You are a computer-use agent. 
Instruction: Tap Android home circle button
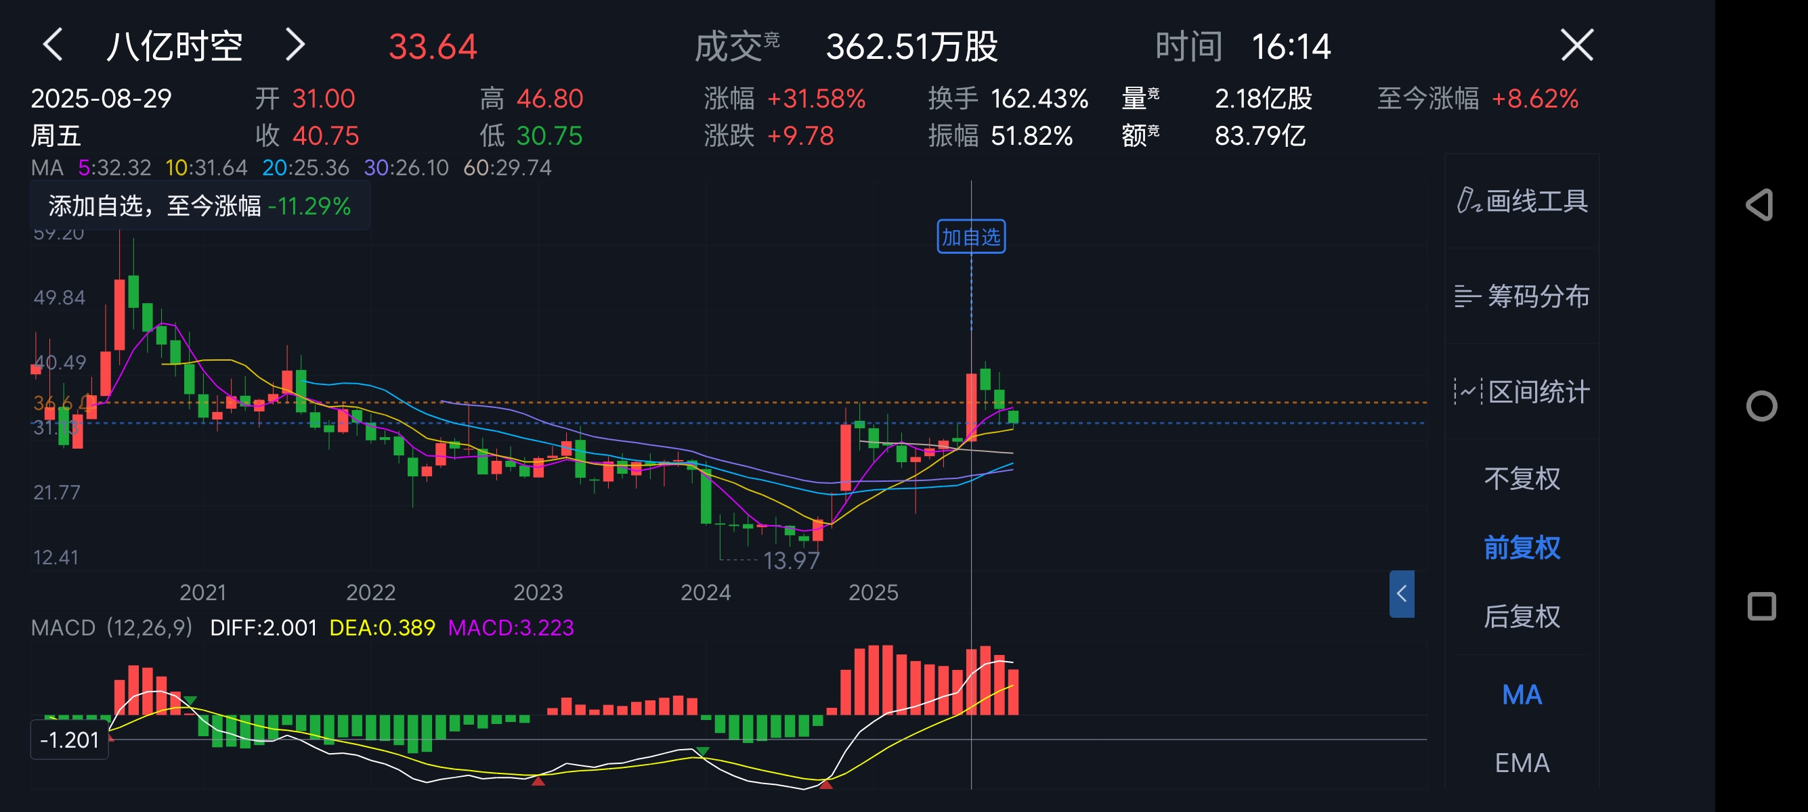[1761, 406]
